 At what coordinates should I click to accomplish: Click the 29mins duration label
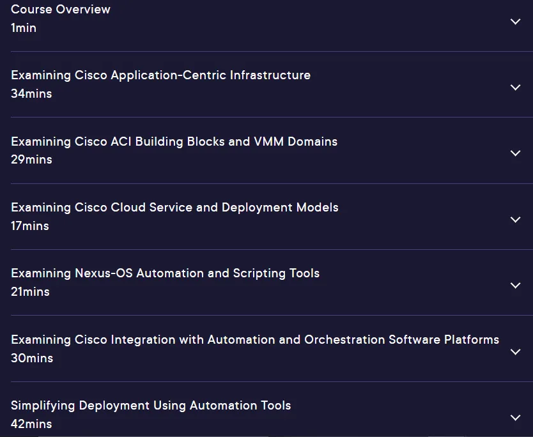point(31,160)
